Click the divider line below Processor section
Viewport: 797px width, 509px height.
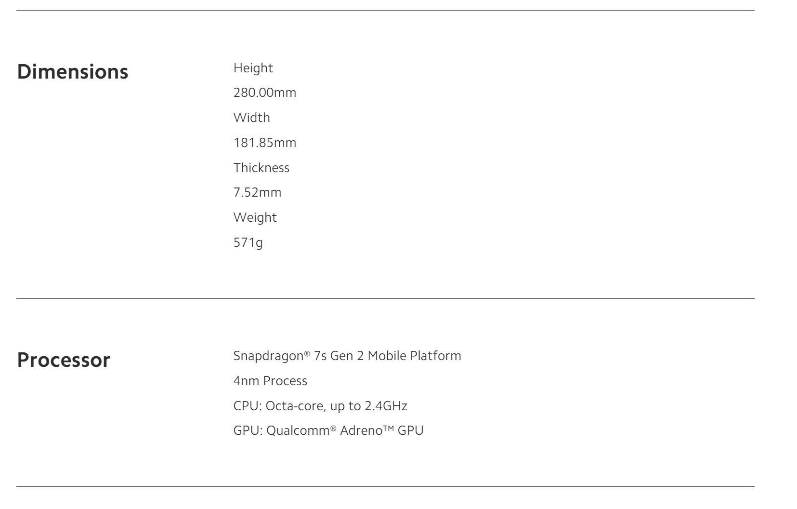point(385,487)
